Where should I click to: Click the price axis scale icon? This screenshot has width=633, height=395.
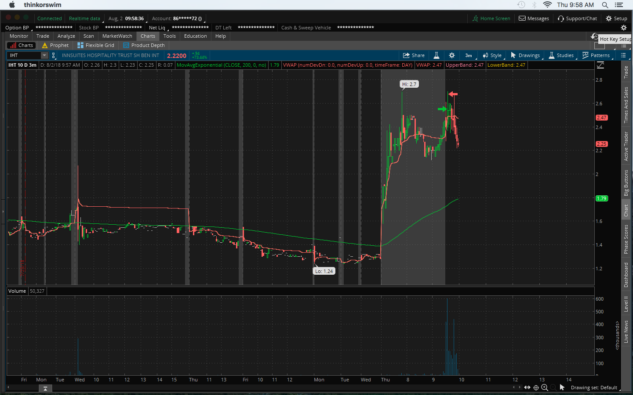[x=600, y=65]
